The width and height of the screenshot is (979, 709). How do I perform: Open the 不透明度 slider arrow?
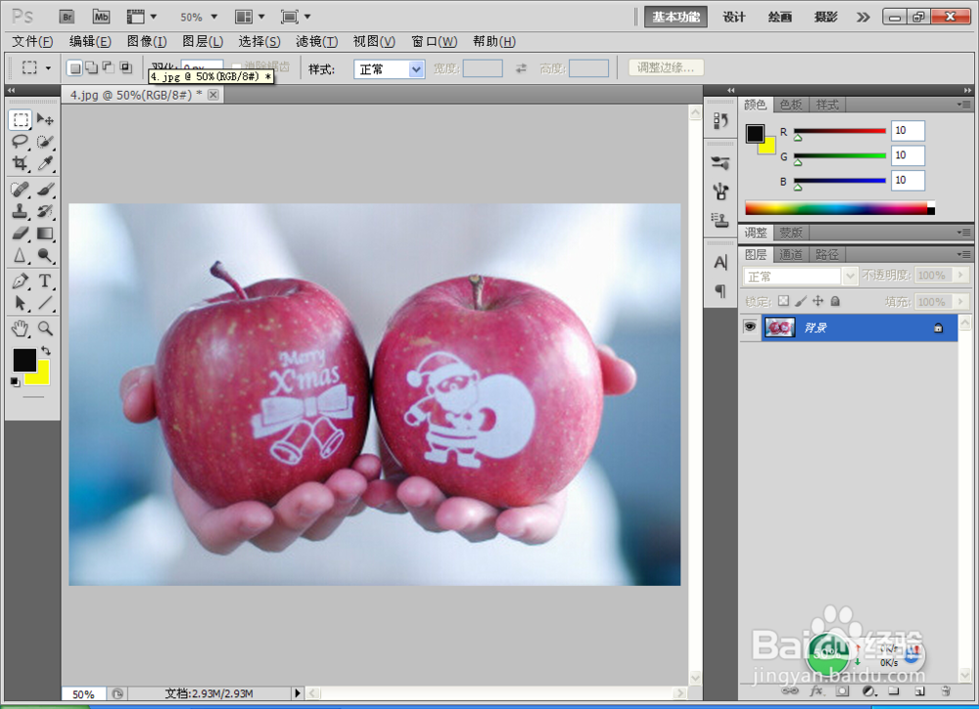(961, 275)
